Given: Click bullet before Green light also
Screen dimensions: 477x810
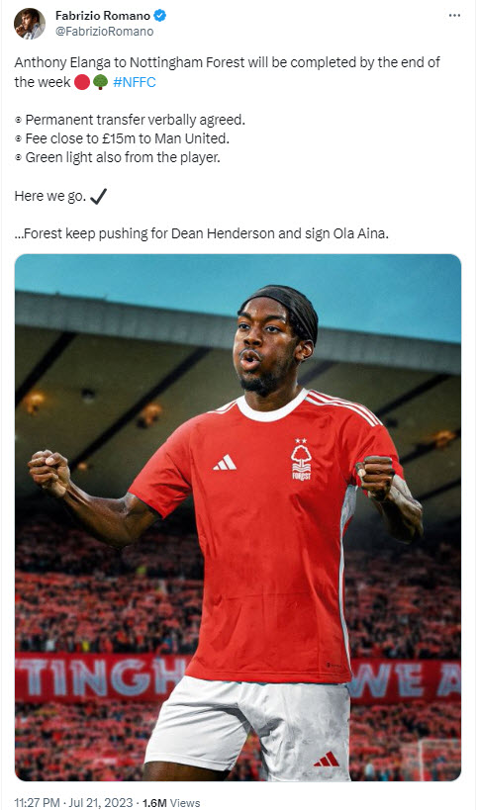Looking at the screenshot, I should [19, 158].
